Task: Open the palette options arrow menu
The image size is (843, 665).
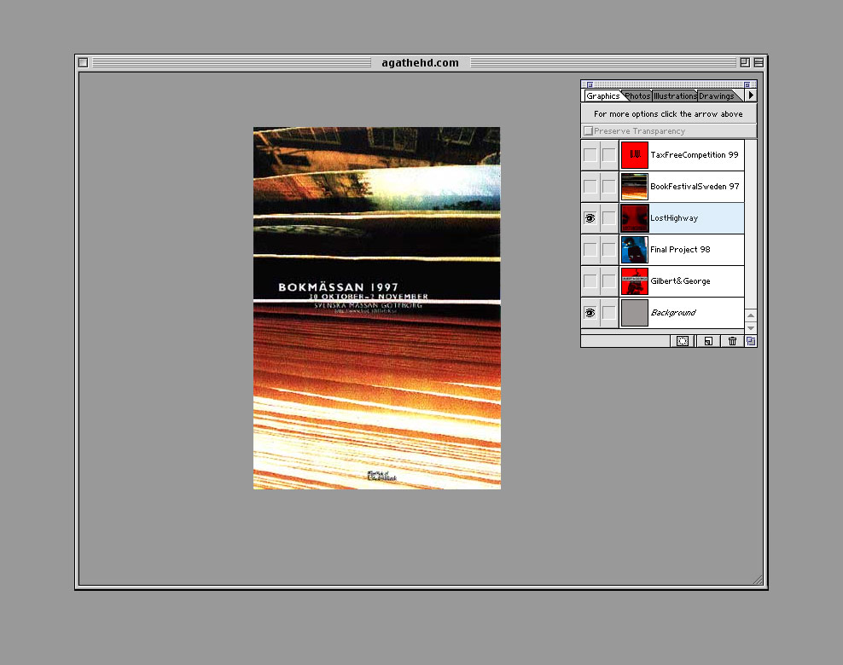Action: [x=751, y=95]
